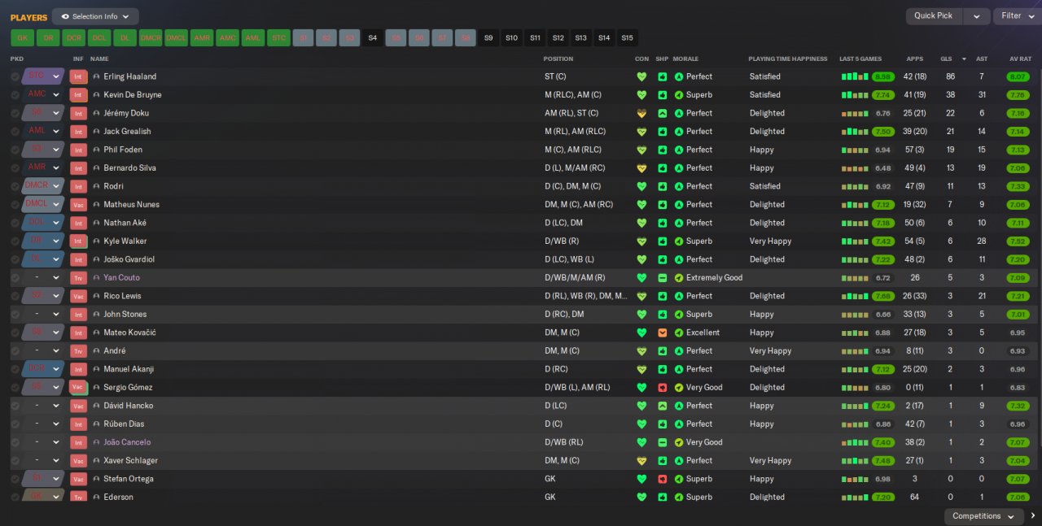The width and height of the screenshot is (1042, 526).
Task: Toggle the pick checkbox for Stefan Ortega
Action: click(15, 479)
